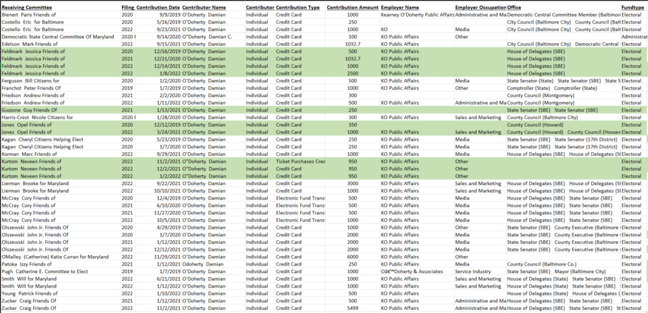The image size is (648, 313).
Task: Select 'Young Patrick Friends of' cell
Action: coord(28,293)
